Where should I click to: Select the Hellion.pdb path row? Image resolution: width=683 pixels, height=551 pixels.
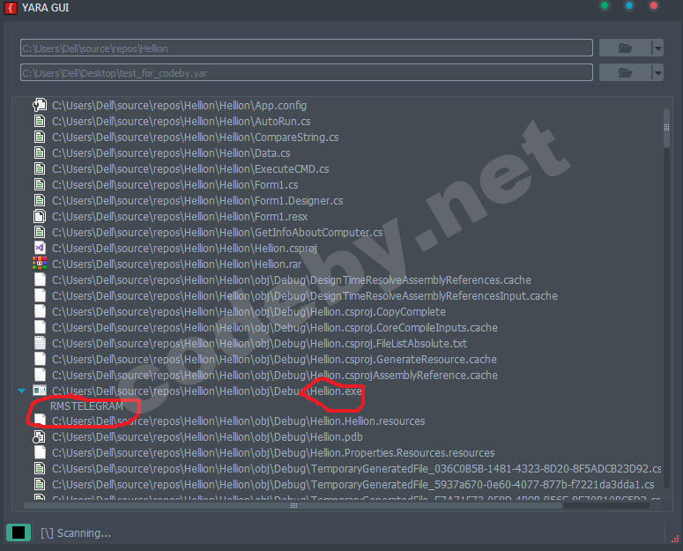pos(207,437)
